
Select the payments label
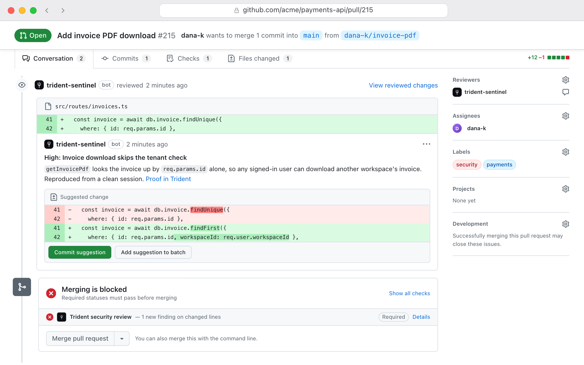point(499,164)
